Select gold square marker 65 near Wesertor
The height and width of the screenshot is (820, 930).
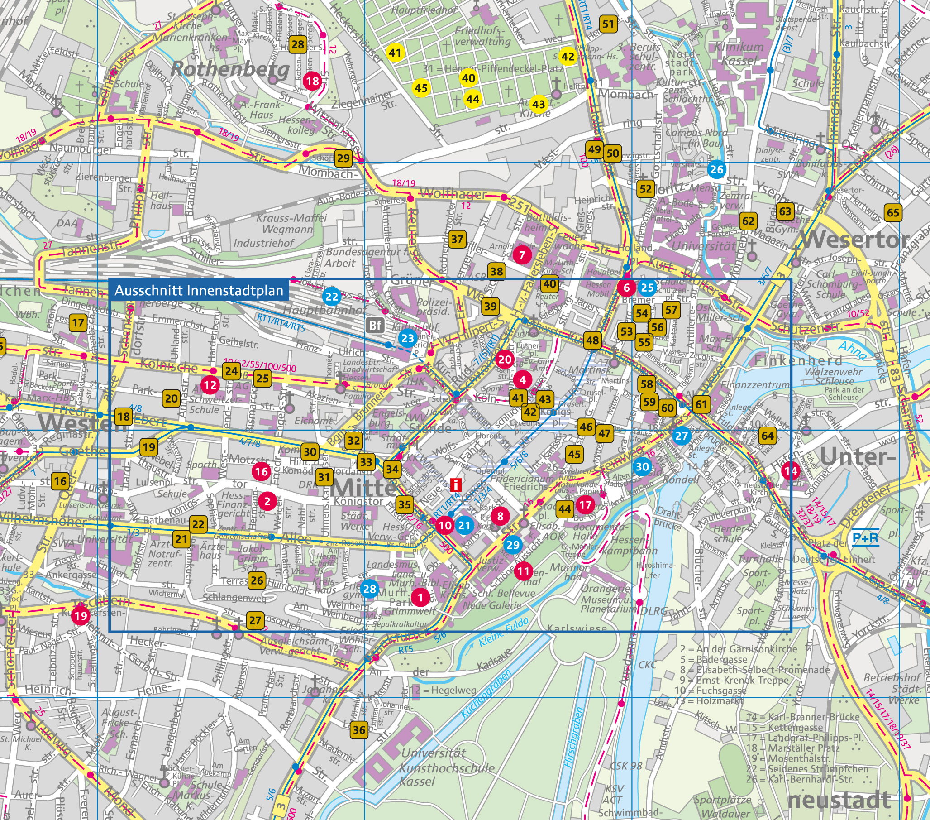(893, 213)
